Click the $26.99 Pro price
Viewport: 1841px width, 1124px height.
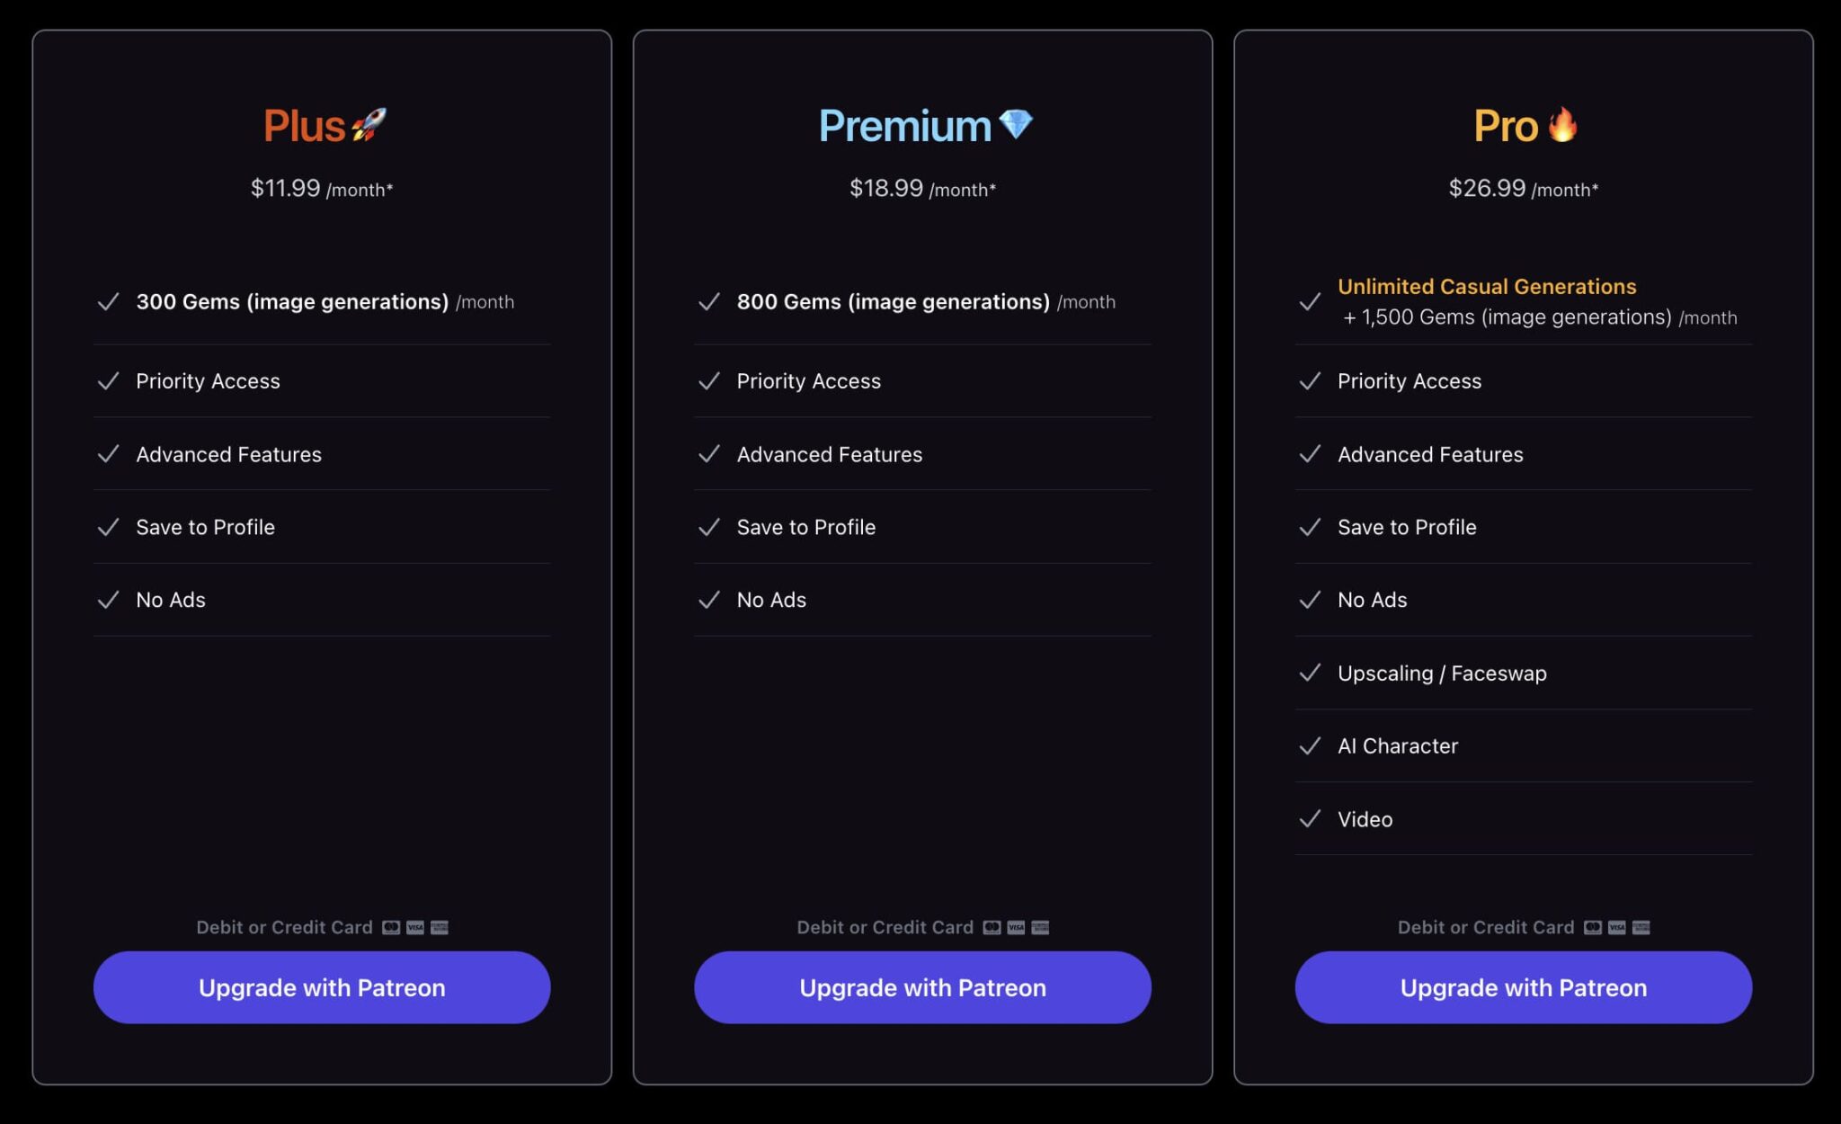pyautogui.click(x=1487, y=188)
